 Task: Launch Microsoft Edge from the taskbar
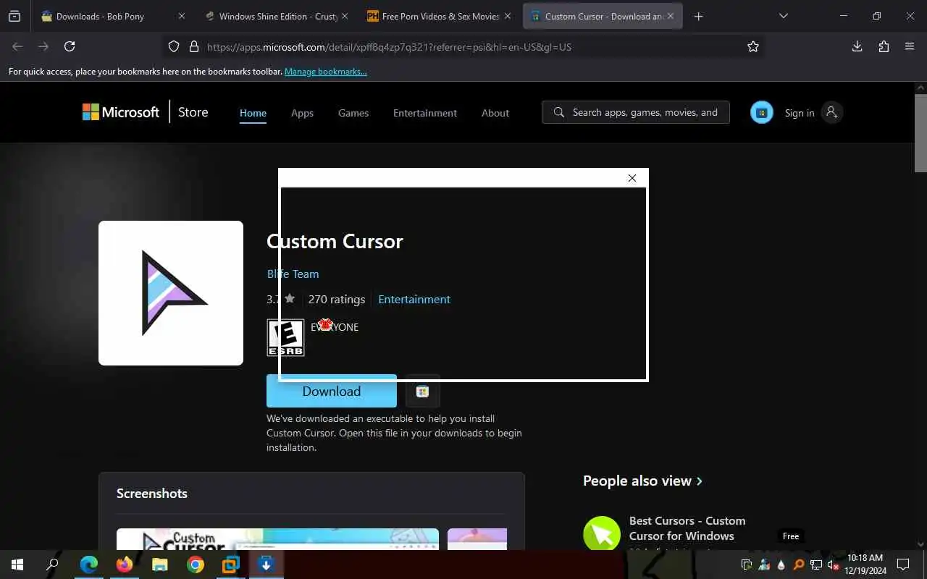(88, 565)
